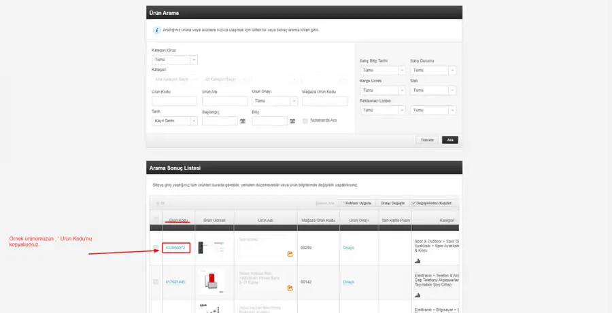Click the Mağaza Ürün Kodu column header

(x=318, y=220)
